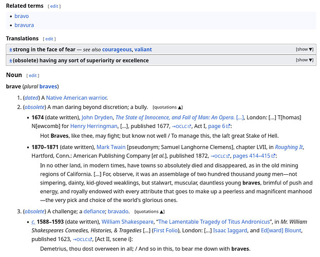This screenshot has width=320, height=257.
Task: Edit the Translations section
Action: [49, 39]
